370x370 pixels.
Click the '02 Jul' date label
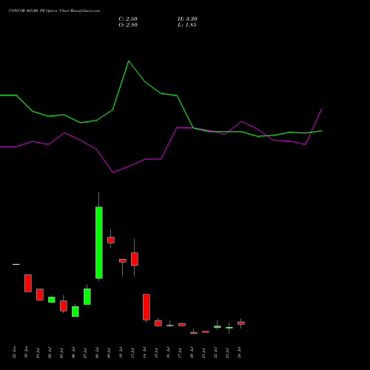click(50, 352)
